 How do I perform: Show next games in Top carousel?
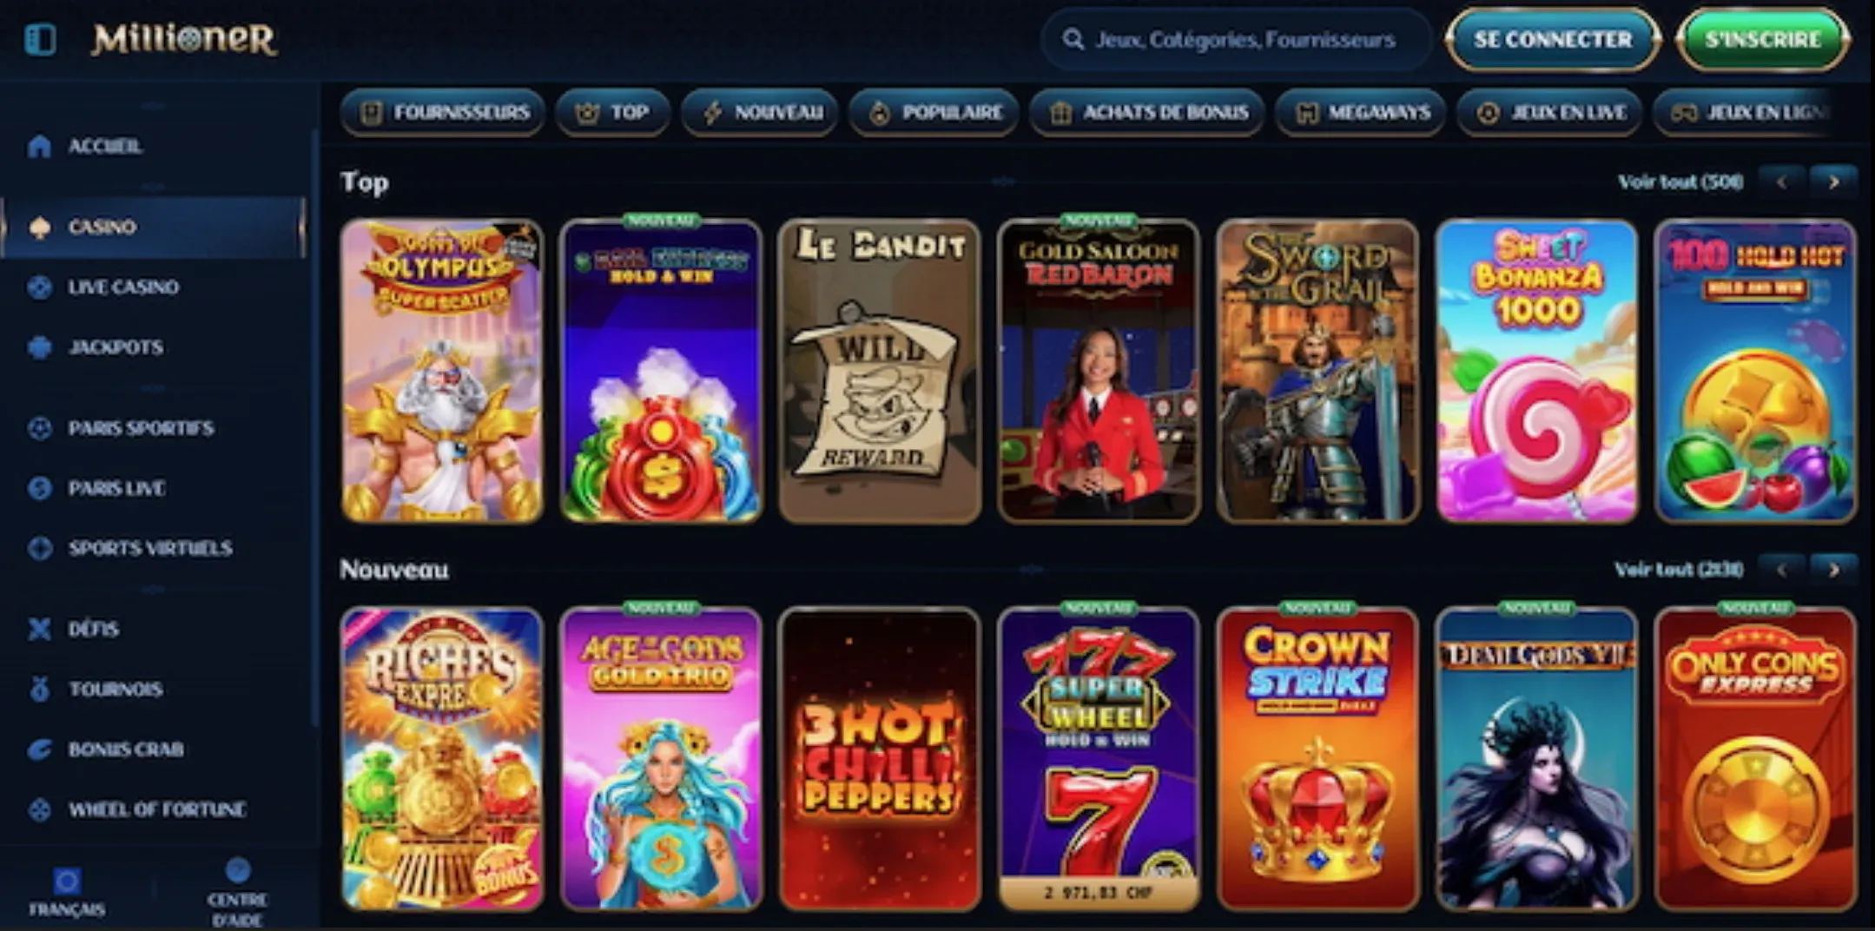pos(1833,182)
